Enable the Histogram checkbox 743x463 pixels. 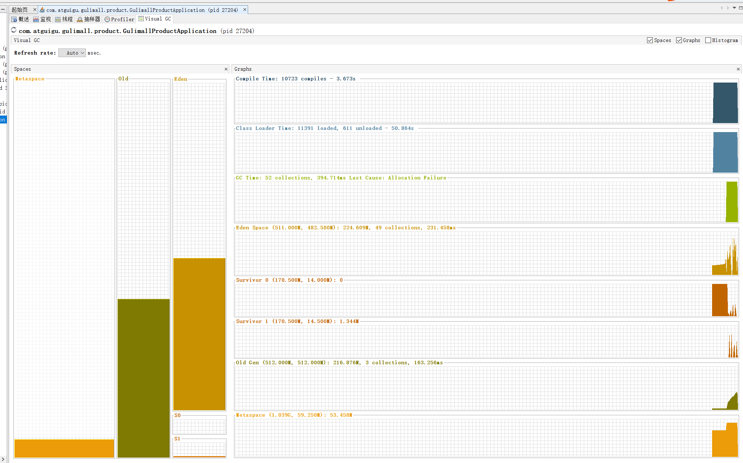pos(708,41)
